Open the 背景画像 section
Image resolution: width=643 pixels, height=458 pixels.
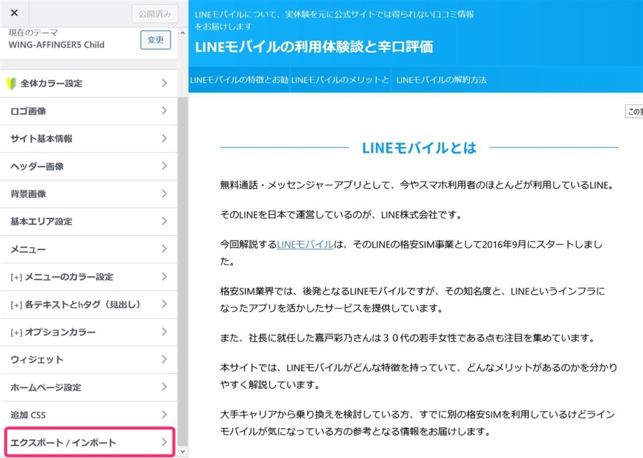89,194
